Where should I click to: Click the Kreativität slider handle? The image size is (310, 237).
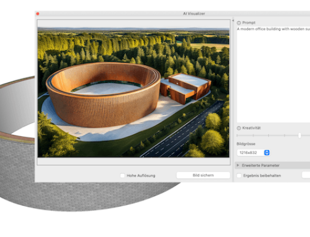299,136
